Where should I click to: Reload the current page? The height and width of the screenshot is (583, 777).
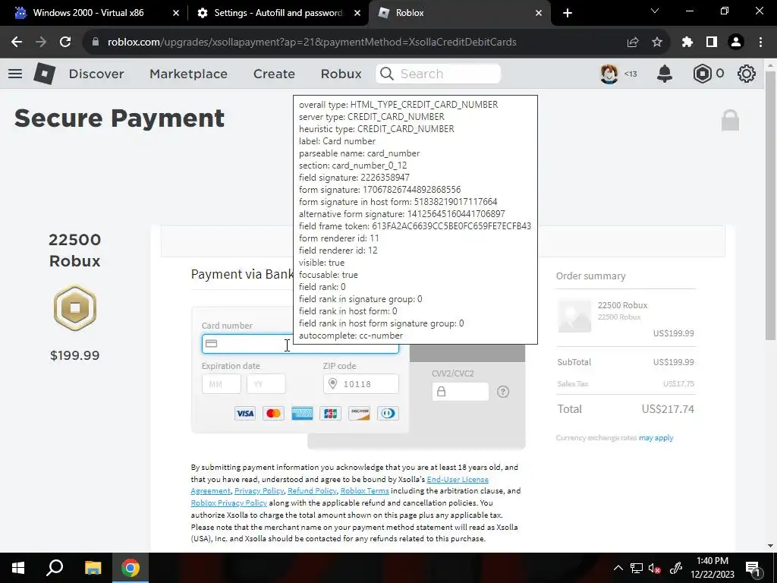65,43
